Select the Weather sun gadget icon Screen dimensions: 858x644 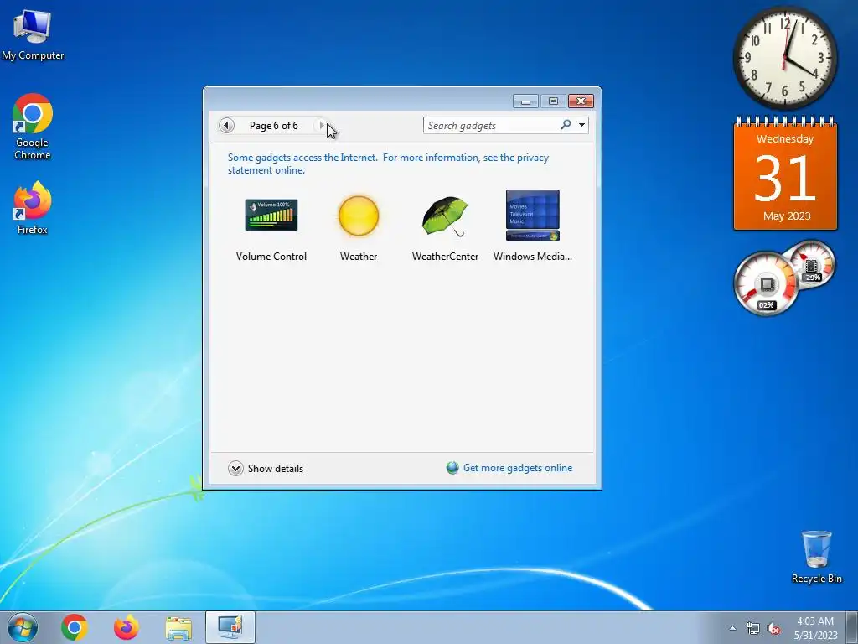pos(359,216)
